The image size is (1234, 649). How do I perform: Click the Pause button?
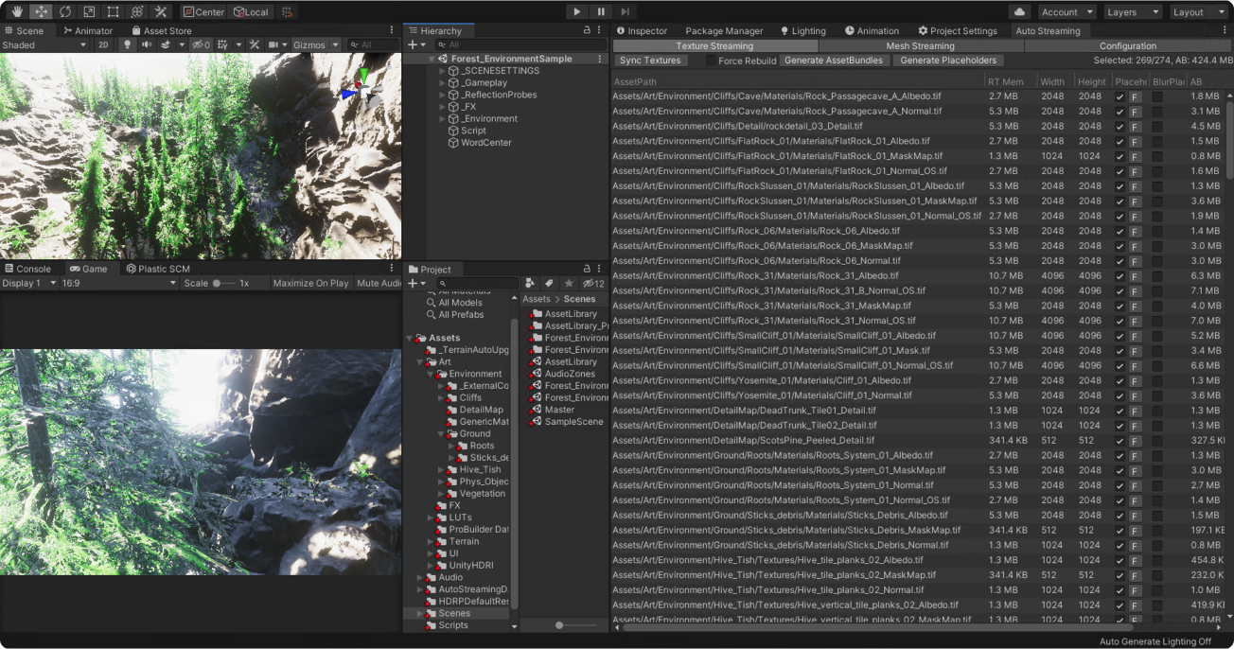click(x=601, y=12)
